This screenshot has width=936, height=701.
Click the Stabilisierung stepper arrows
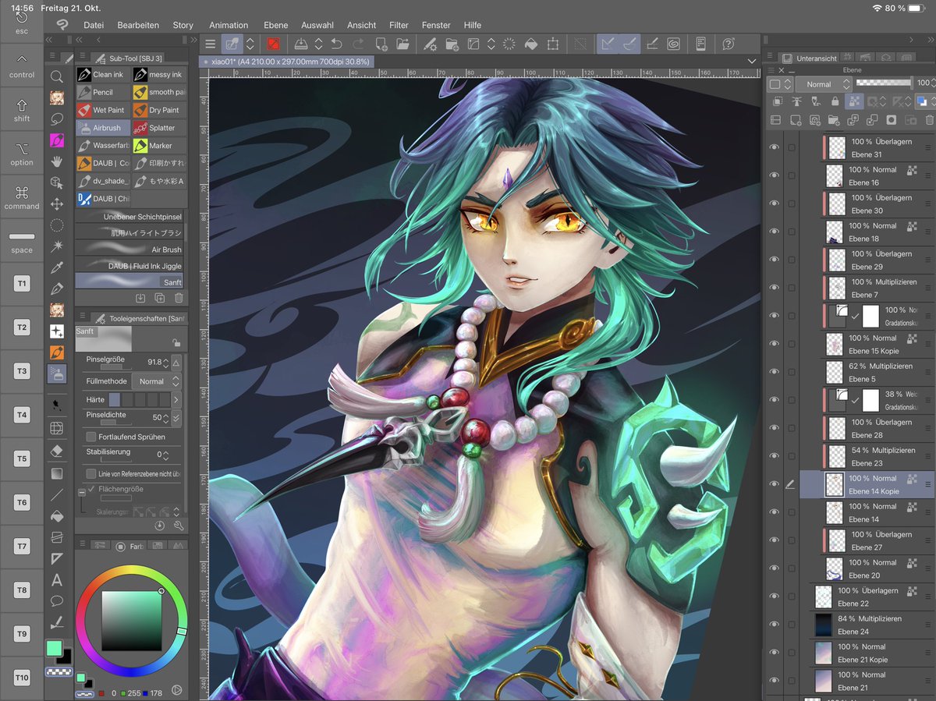(165, 455)
